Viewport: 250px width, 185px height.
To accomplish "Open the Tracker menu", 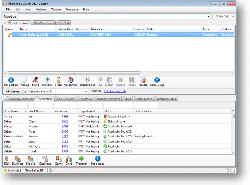I will (x=56, y=10).
